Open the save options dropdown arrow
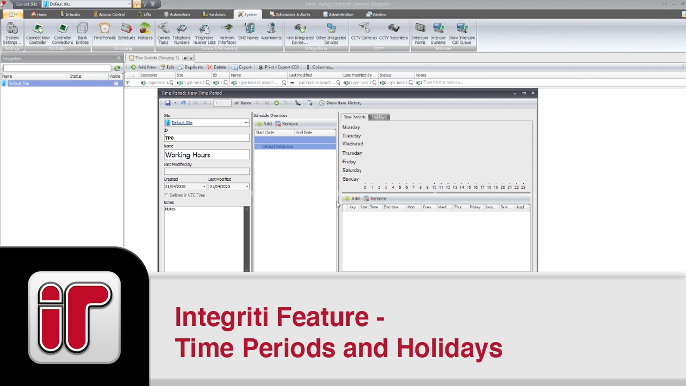Viewport: 686px width, 386px height. 176,103
